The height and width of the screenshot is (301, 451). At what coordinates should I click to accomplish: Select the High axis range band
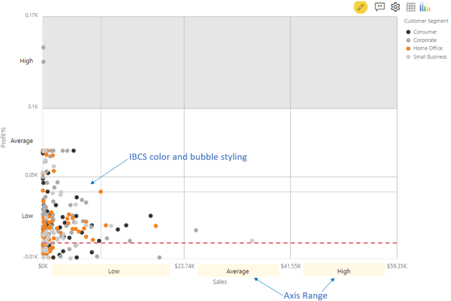point(344,271)
